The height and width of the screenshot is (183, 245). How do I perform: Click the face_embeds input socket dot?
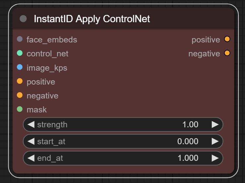tap(20, 39)
